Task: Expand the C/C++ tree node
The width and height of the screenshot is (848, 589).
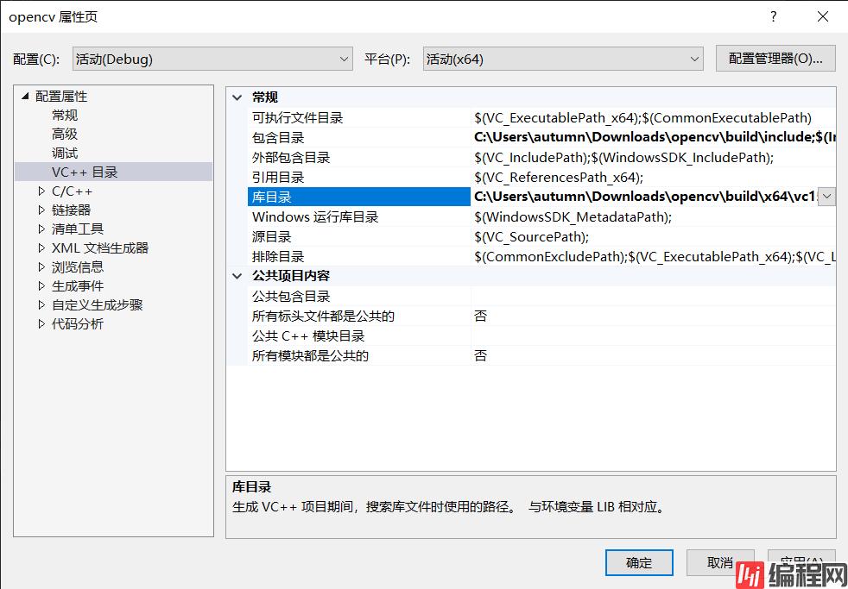Action: click(x=41, y=191)
